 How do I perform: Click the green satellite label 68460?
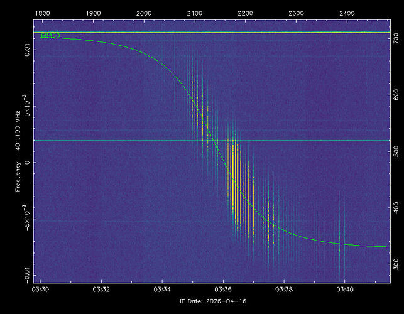click(50, 36)
